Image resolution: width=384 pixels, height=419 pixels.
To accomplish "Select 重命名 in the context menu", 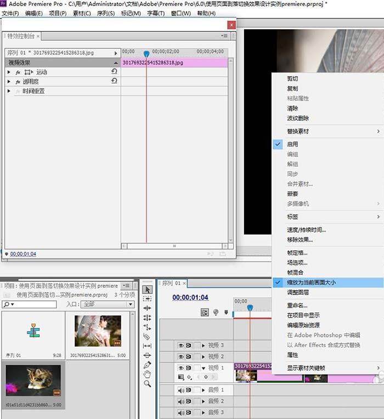I will (x=297, y=305).
